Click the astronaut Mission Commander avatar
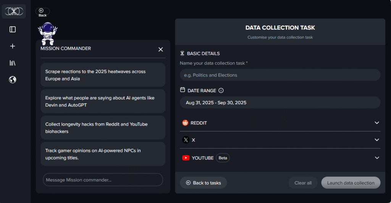The image size is (391, 203). pyautogui.click(x=48, y=33)
